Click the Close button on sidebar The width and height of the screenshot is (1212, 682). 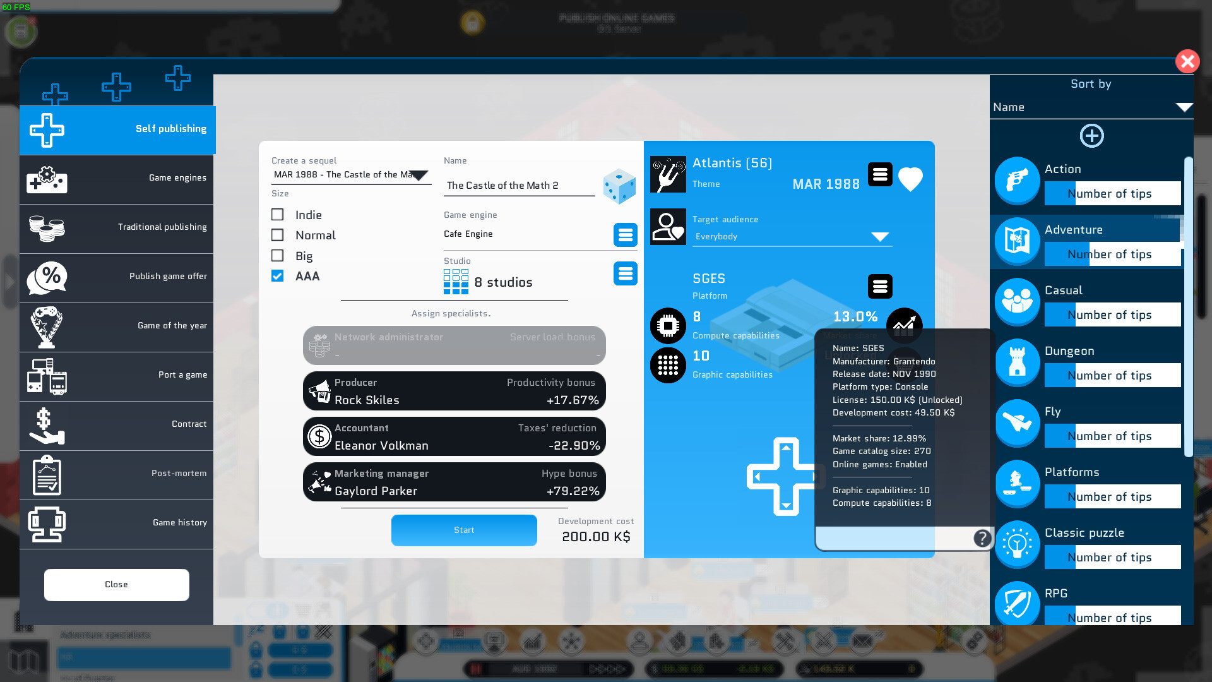[117, 583]
